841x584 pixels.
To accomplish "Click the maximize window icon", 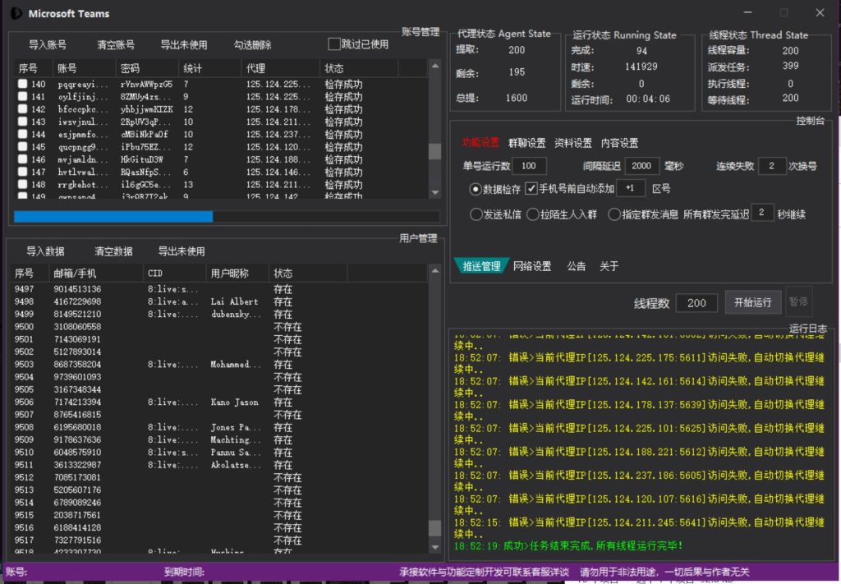I will click(x=784, y=13).
